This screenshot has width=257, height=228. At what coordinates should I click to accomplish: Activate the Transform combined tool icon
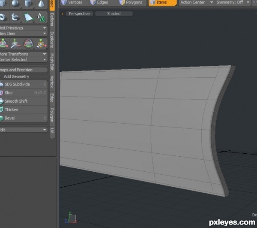(41, 43)
